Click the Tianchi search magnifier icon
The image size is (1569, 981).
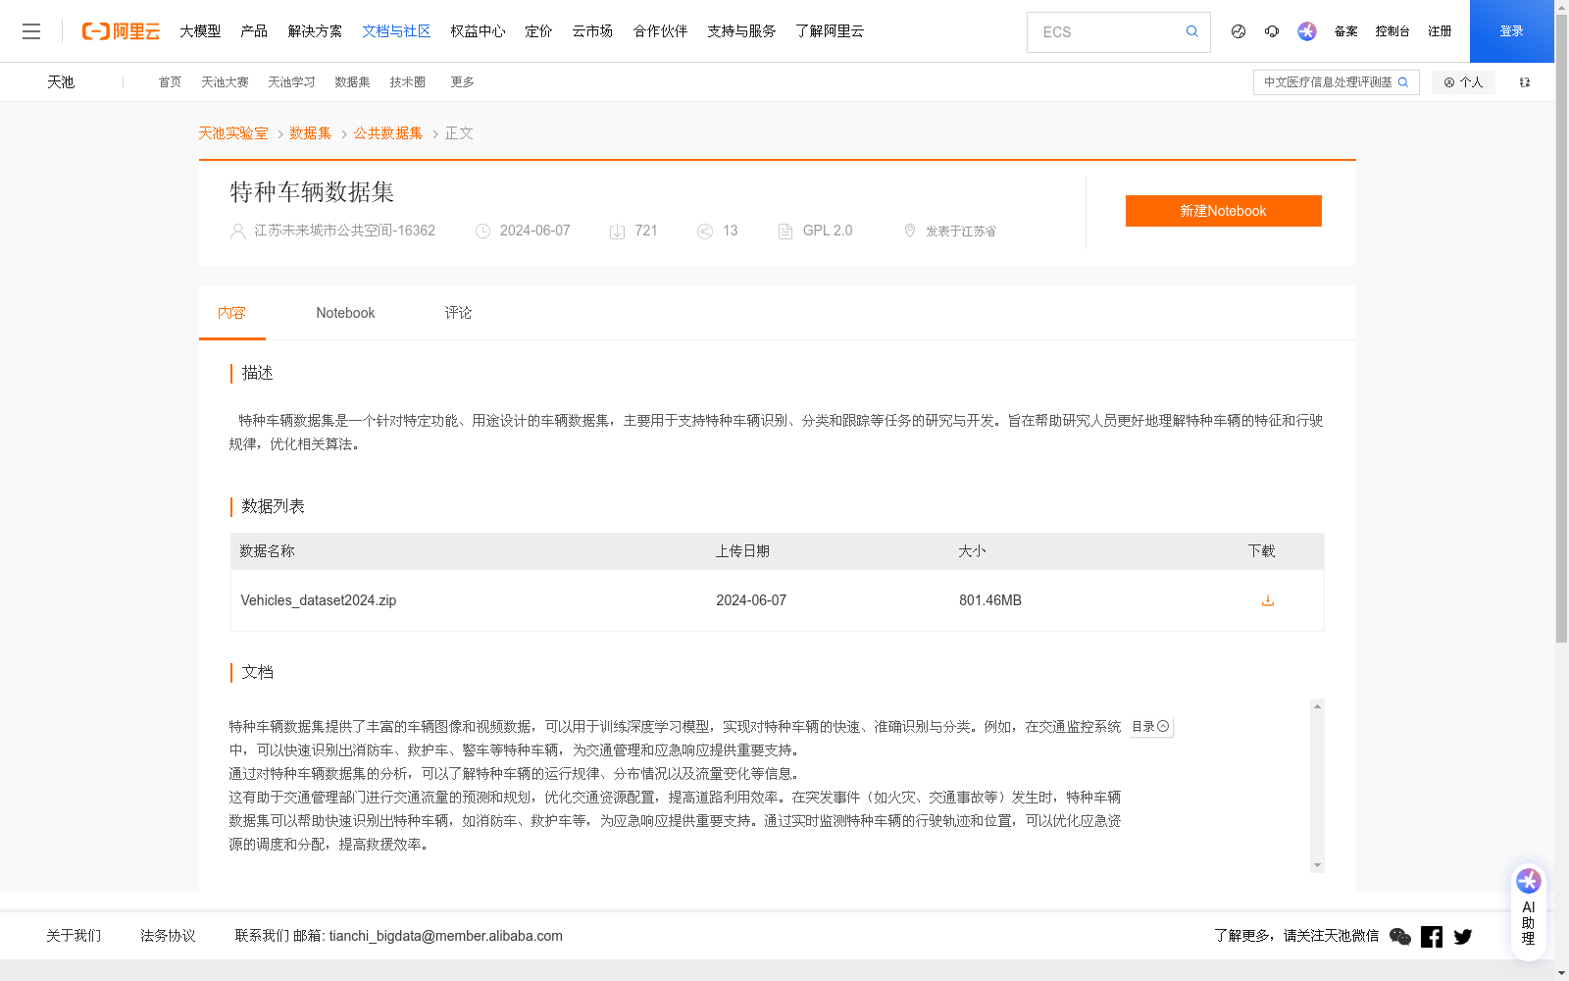coord(1403,82)
